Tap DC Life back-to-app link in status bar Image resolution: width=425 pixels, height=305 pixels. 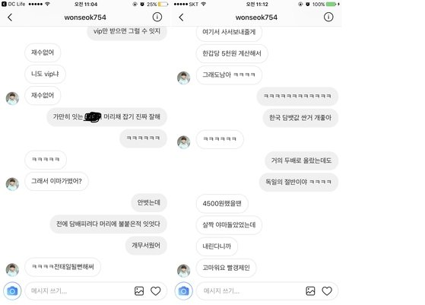[14, 4]
